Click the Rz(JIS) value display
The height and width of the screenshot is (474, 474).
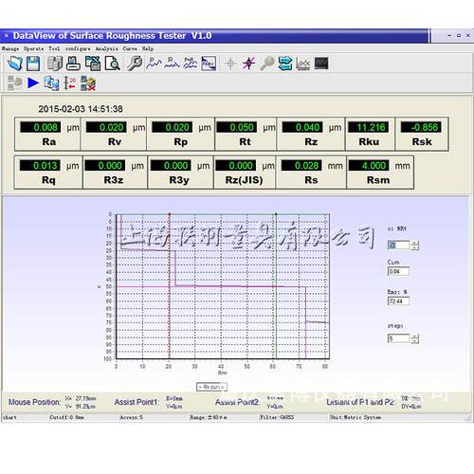point(235,165)
